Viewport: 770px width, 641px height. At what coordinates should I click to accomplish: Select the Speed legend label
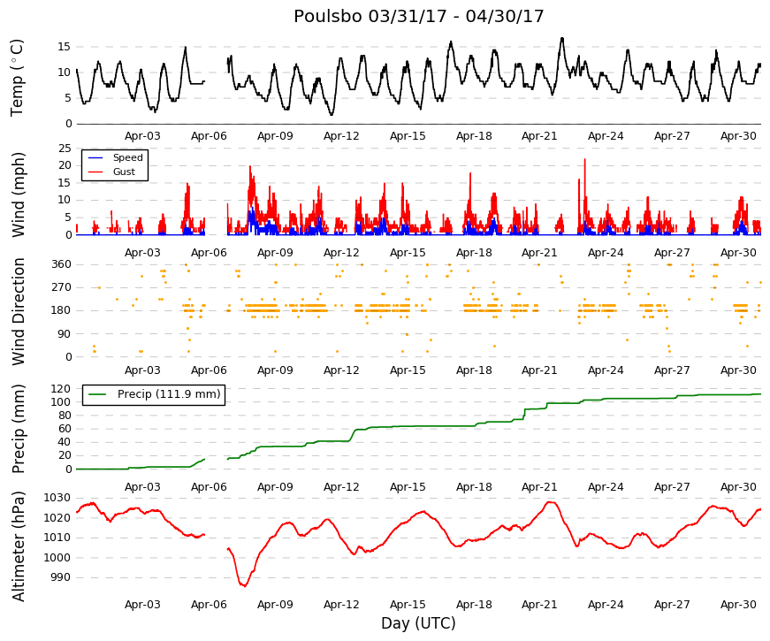[x=127, y=157]
